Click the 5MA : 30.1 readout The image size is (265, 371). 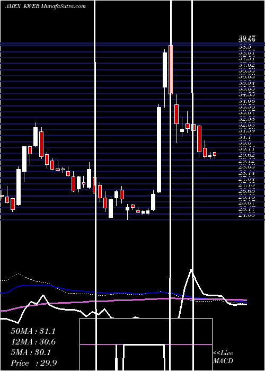[31, 352]
